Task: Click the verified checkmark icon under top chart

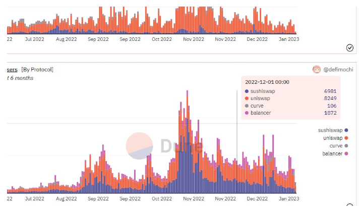Action: [349, 48]
